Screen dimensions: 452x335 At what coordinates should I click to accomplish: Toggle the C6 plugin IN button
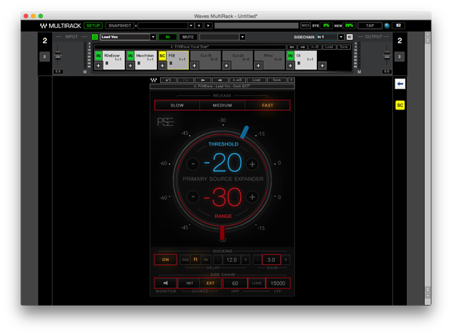pyautogui.click(x=291, y=56)
